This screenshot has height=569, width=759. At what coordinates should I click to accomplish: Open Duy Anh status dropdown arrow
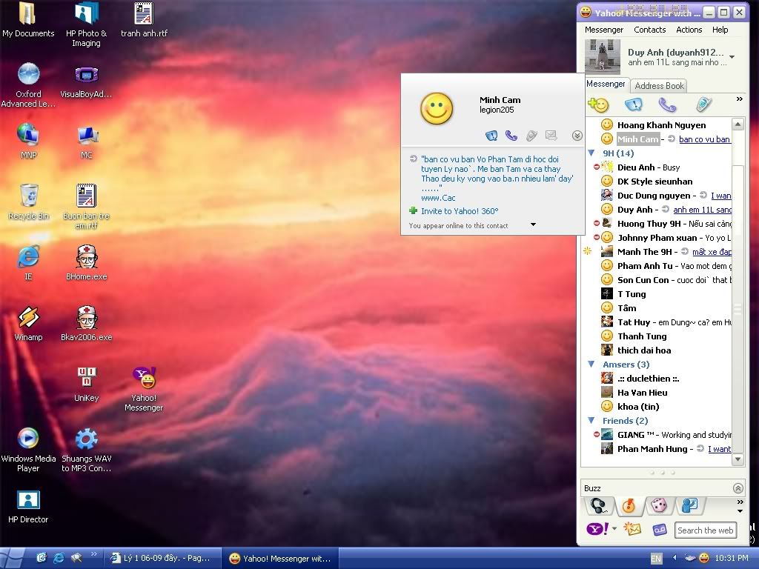coord(732,57)
